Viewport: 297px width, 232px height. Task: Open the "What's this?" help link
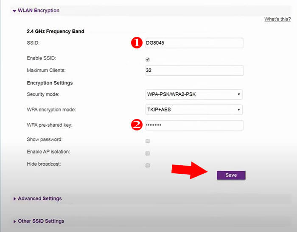(x=277, y=19)
